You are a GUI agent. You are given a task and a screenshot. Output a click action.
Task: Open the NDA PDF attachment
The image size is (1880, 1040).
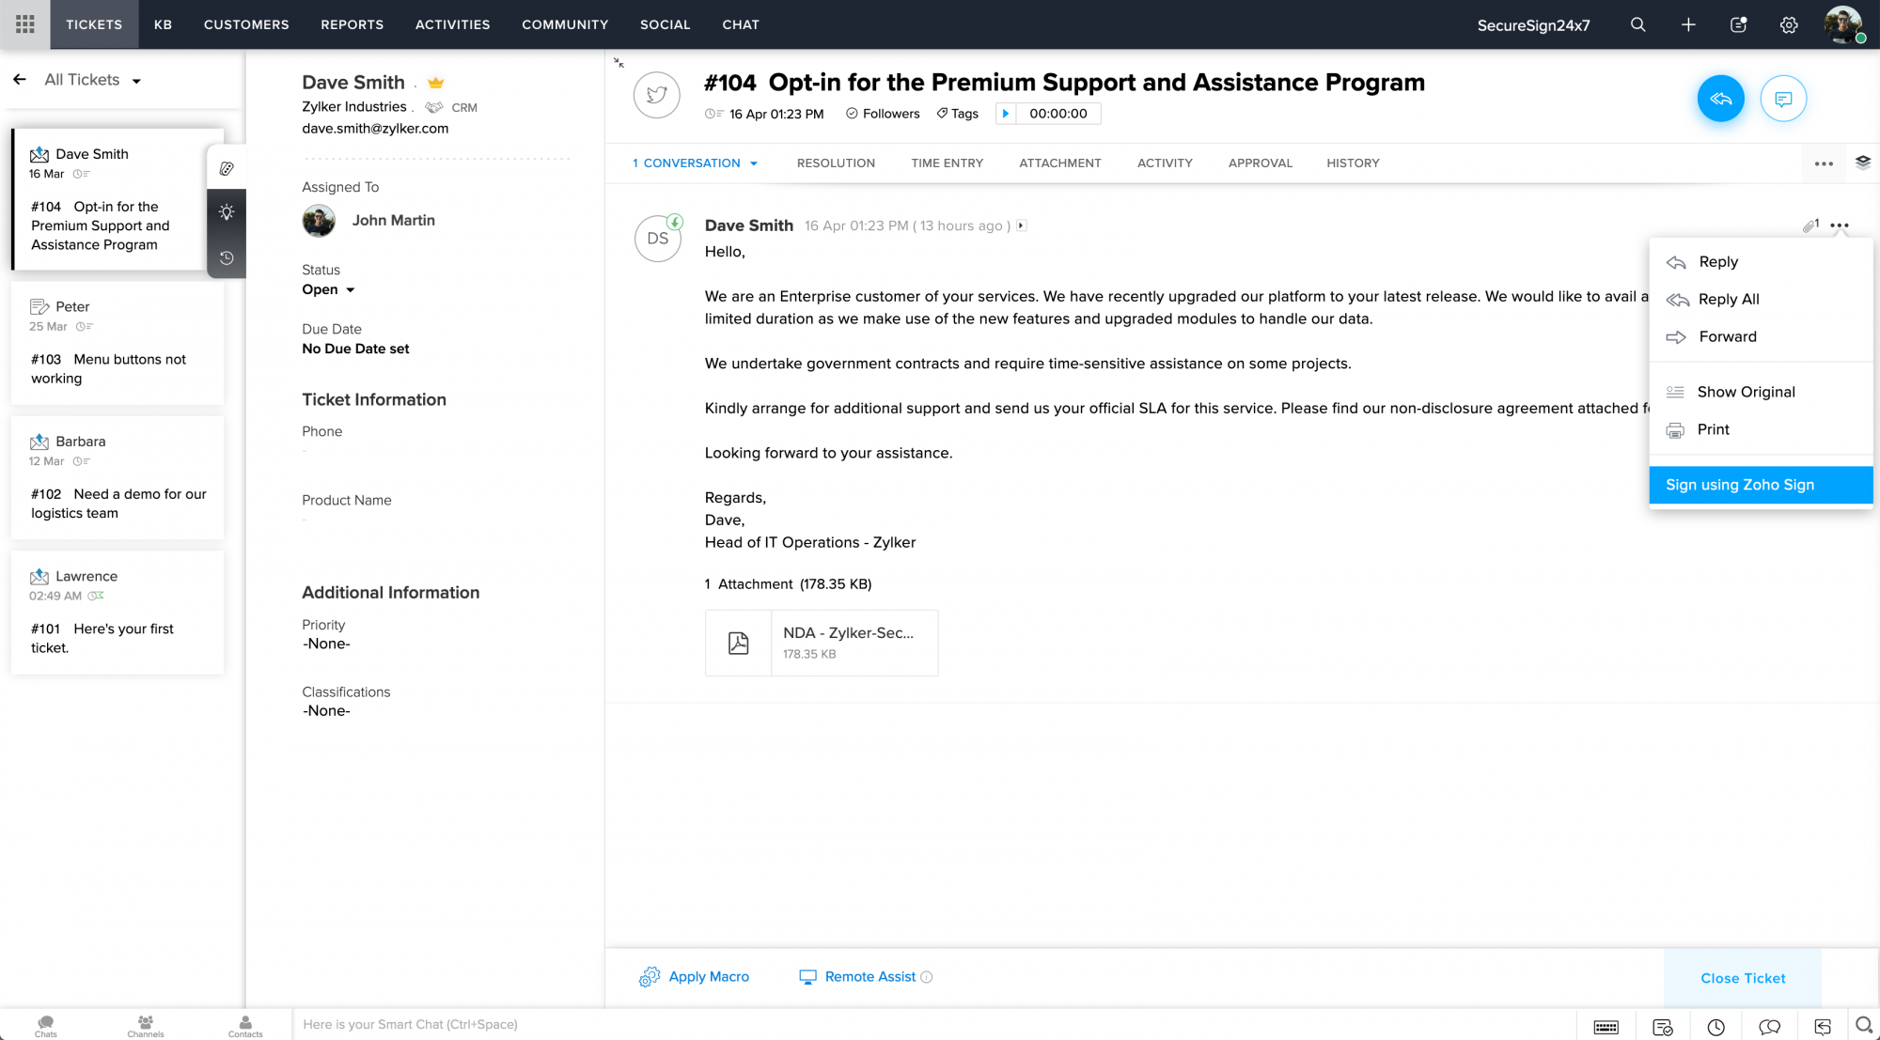(821, 643)
